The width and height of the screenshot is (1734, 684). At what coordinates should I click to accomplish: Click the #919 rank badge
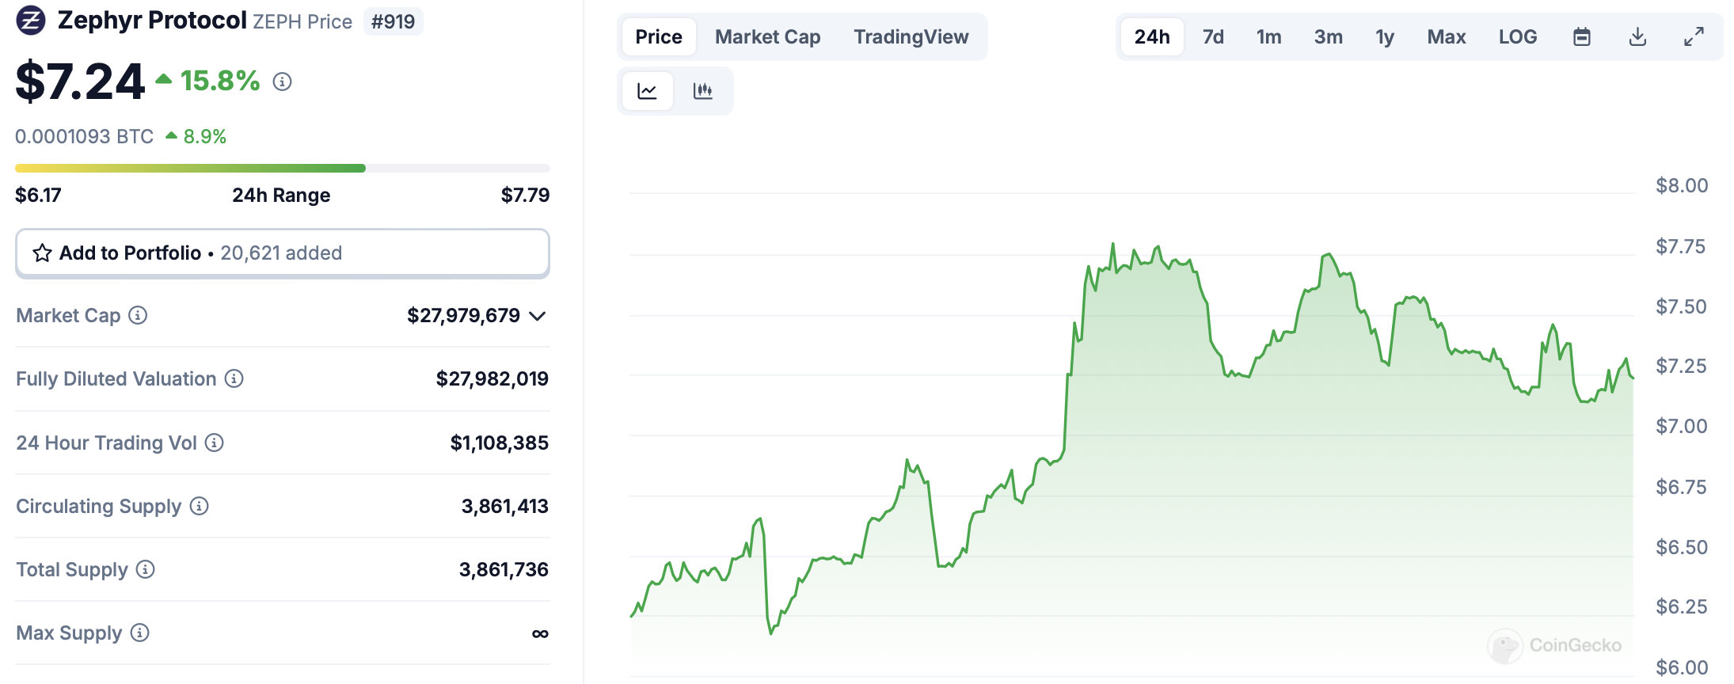(393, 21)
